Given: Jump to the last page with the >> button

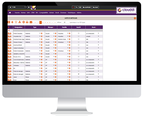Looking at the screenshot, I should coord(55,22).
